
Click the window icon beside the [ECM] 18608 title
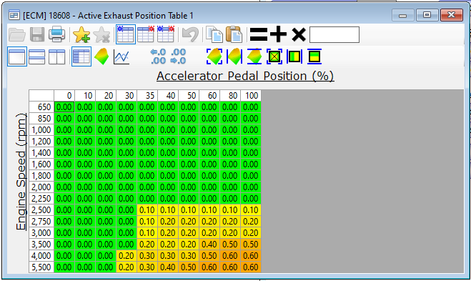[x=14, y=15]
